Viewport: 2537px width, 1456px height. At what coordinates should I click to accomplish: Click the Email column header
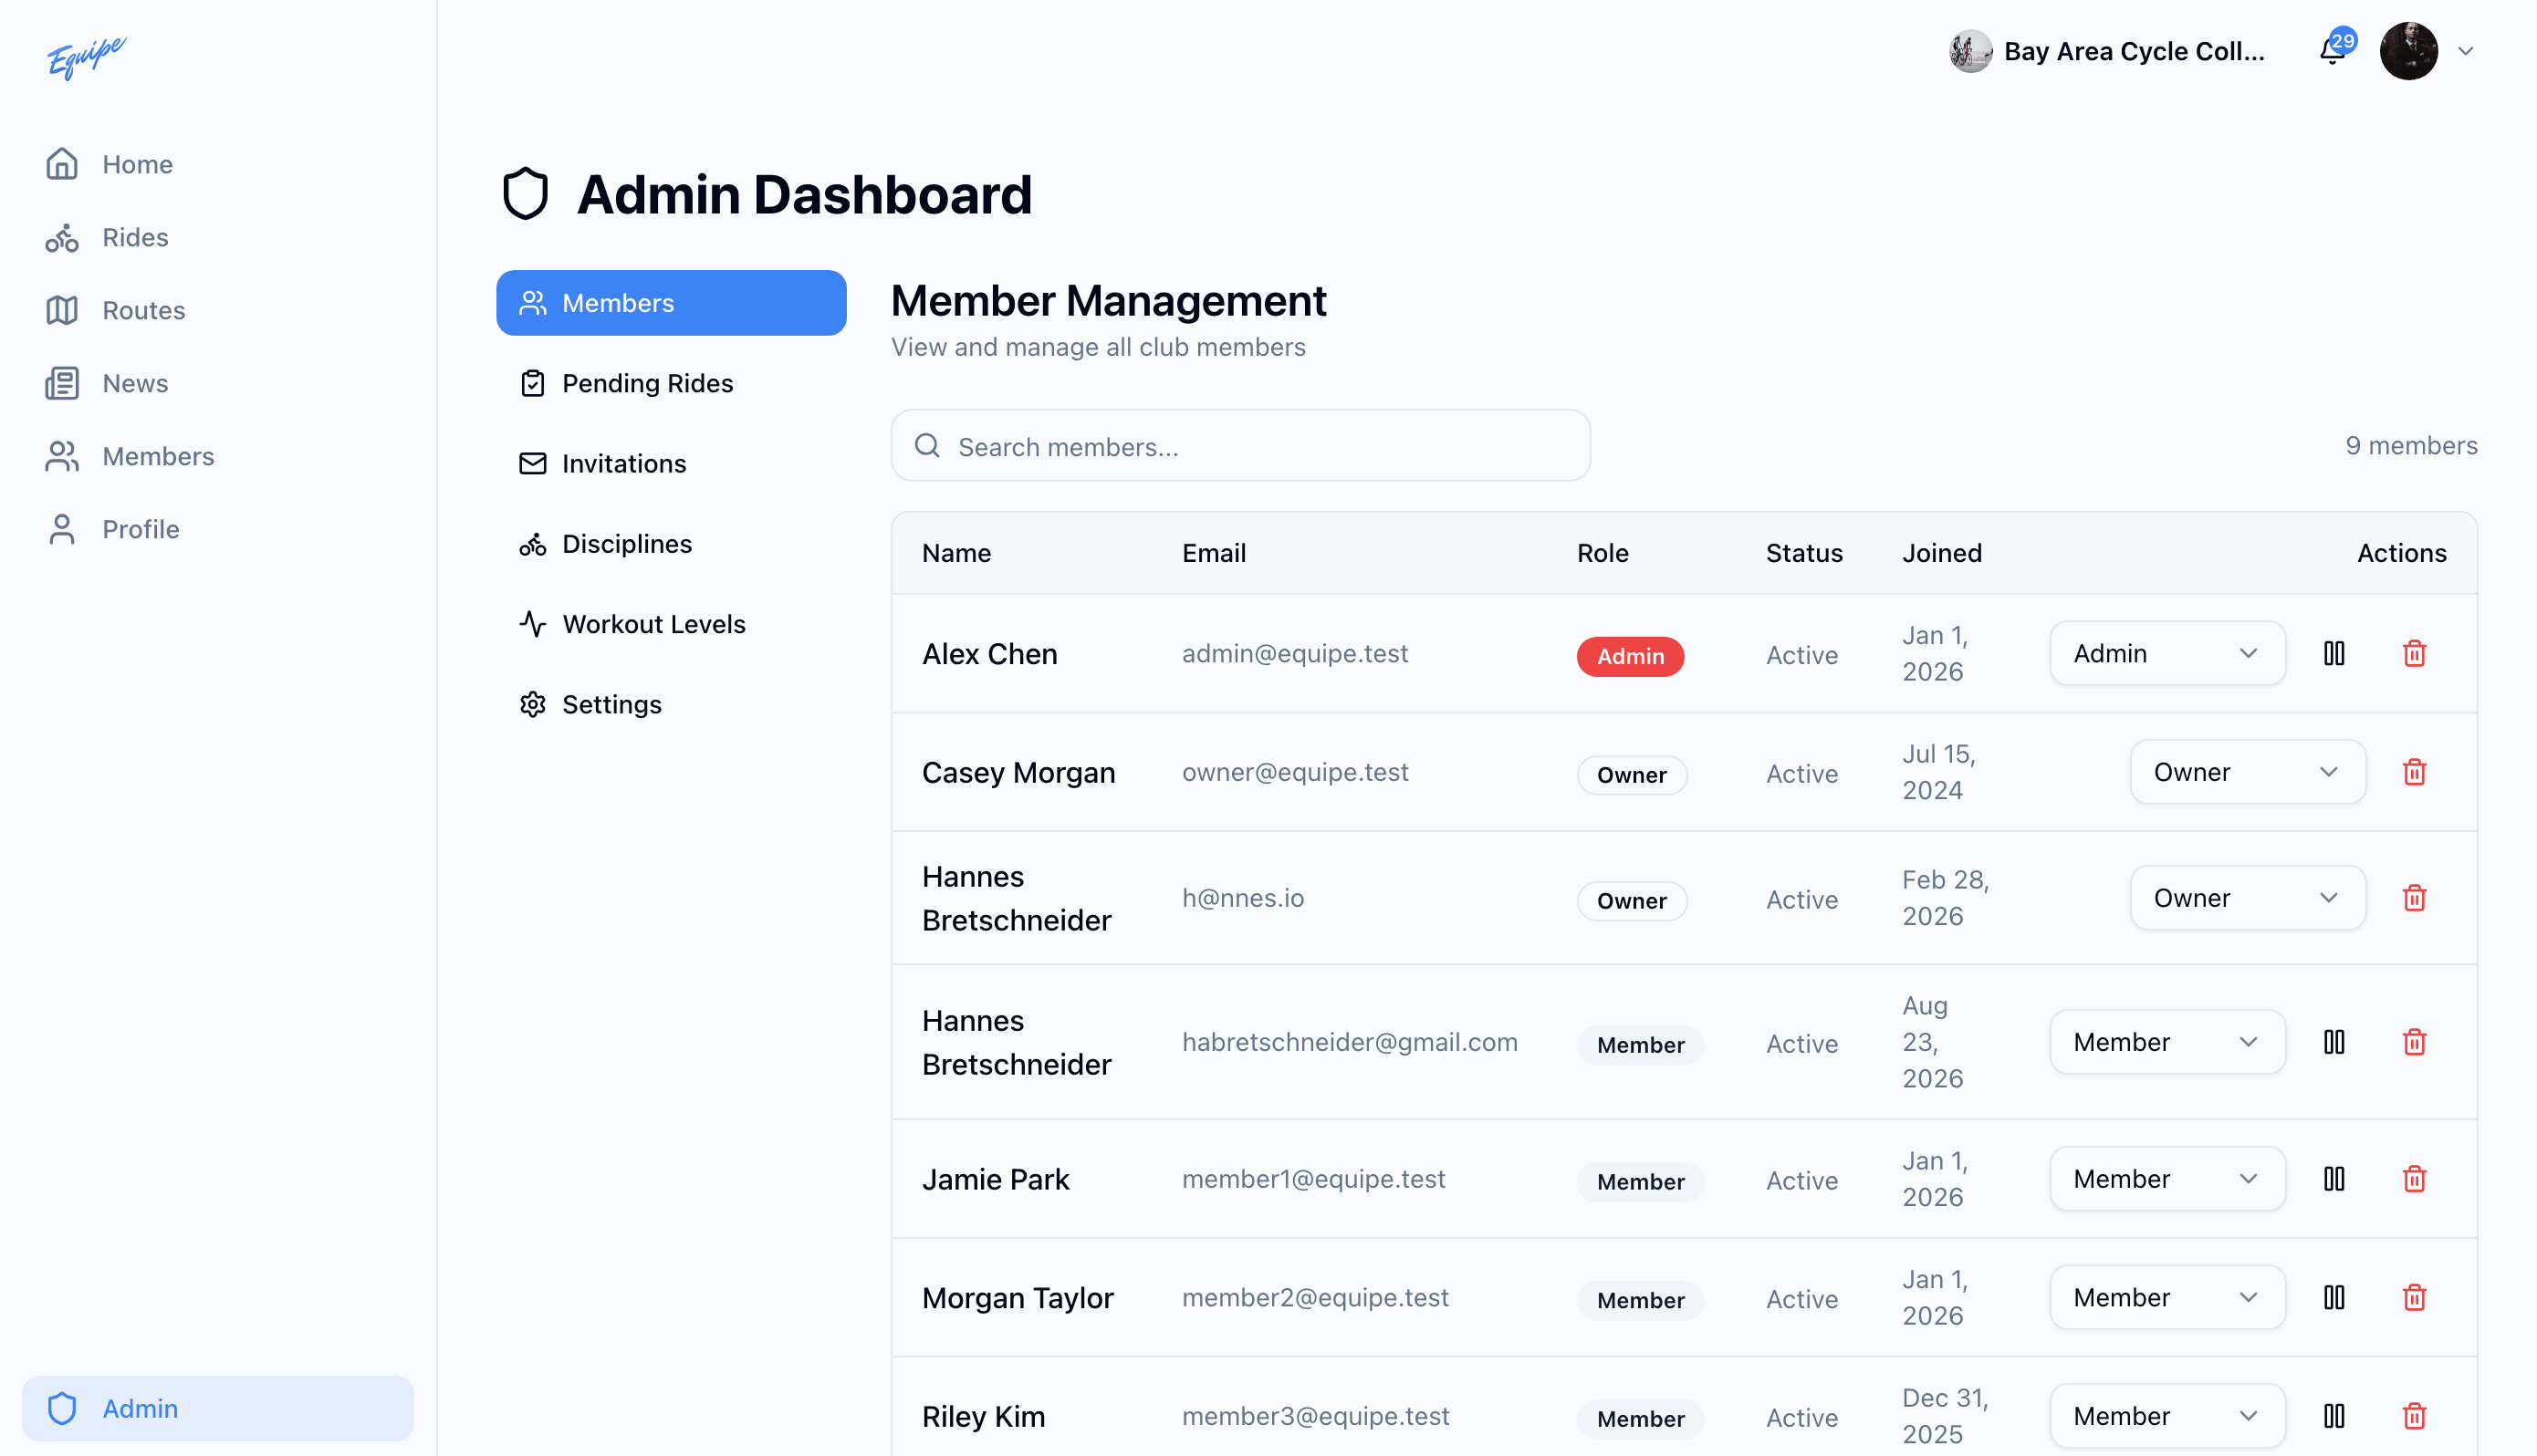click(x=1213, y=553)
